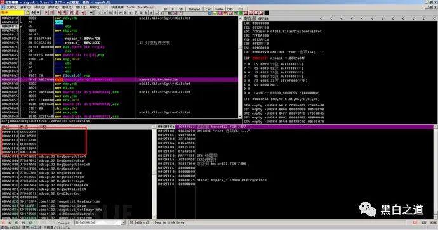This screenshot has width=438, height=230.
Task: Pause execution with the pause icon
Action: [x=52, y=13]
